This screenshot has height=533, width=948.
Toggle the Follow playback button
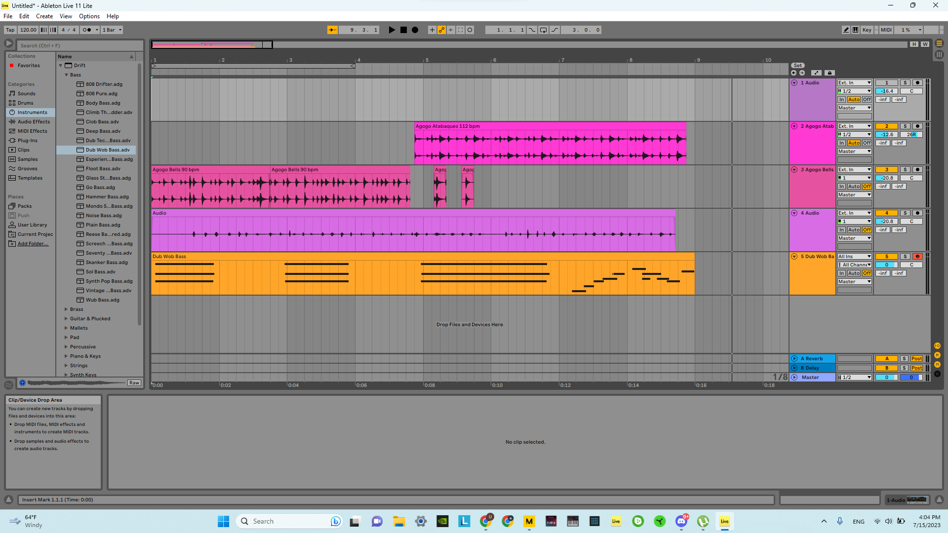point(333,30)
